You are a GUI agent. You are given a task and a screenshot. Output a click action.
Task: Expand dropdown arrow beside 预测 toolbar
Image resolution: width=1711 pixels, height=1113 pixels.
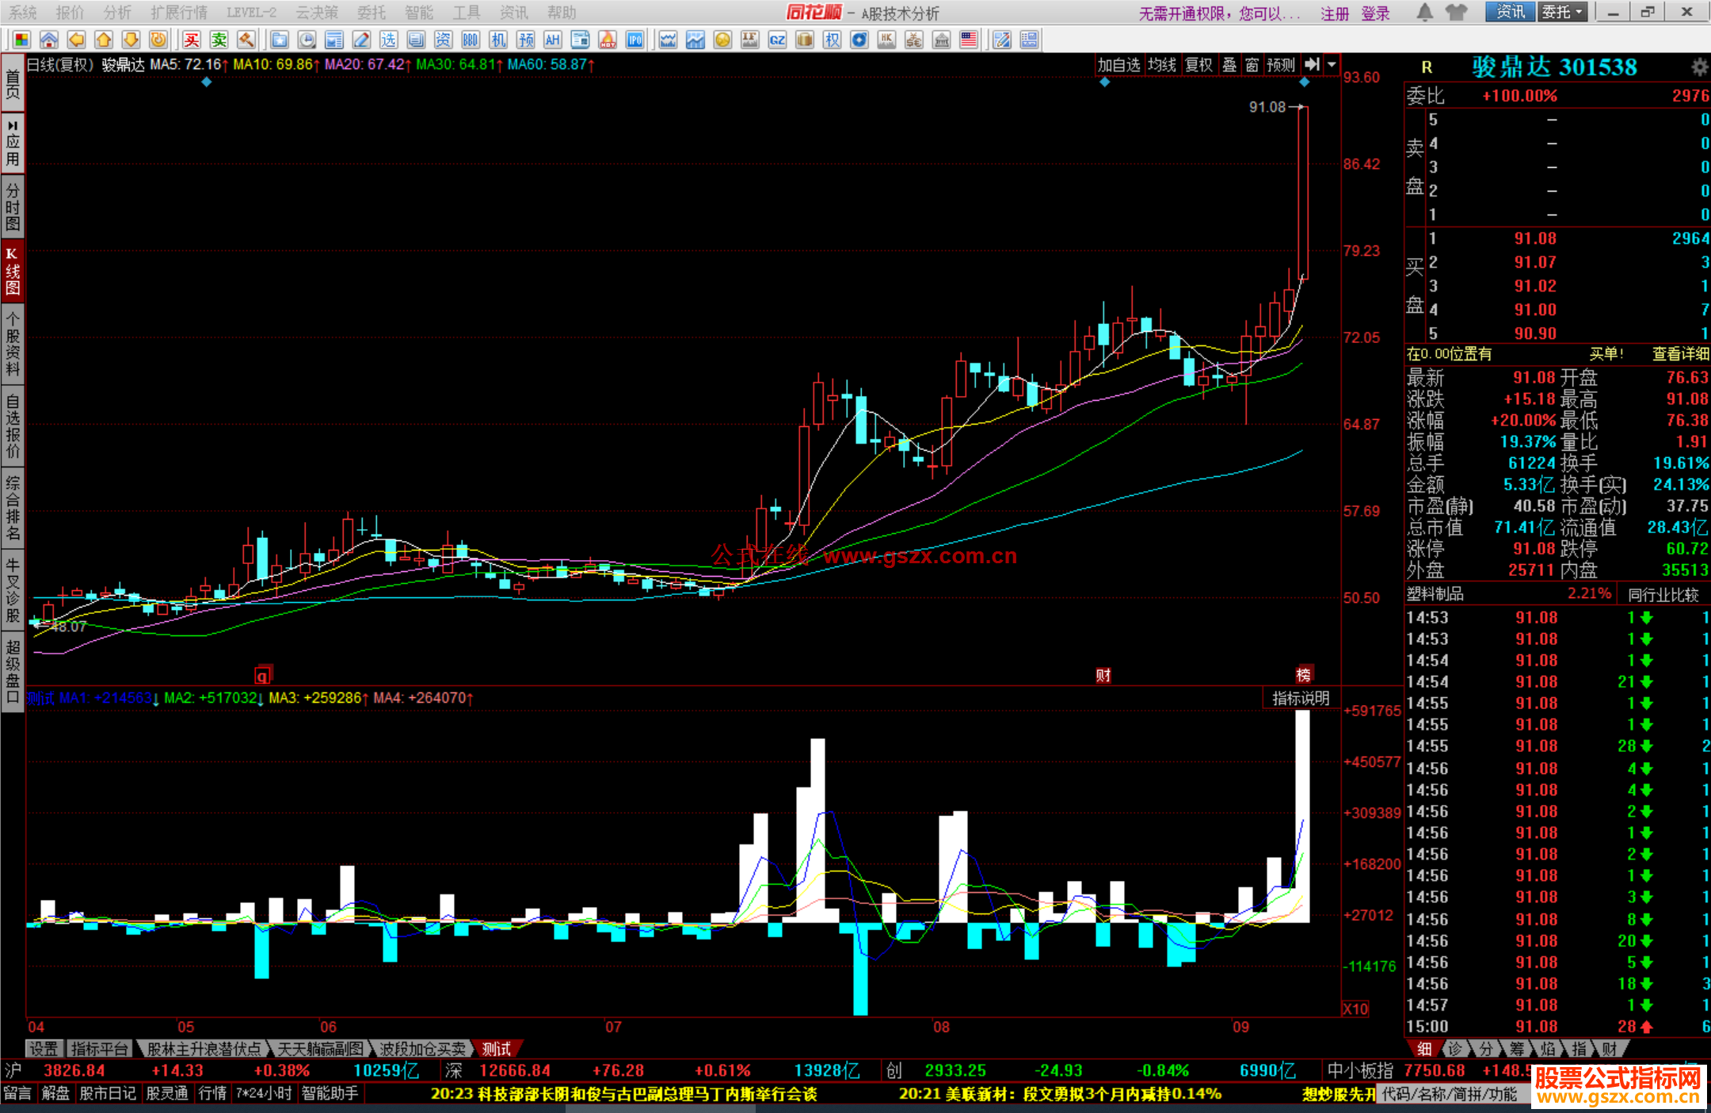click(x=1332, y=65)
